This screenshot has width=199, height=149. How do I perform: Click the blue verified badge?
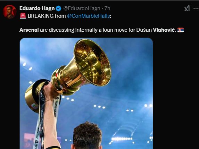tap(58, 8)
